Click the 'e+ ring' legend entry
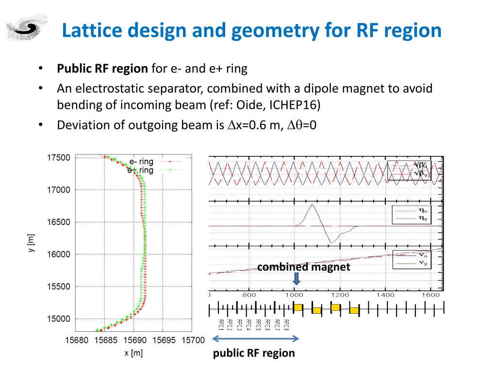497x373 pixels. tap(154, 170)
